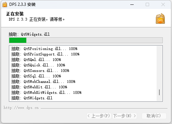Click the 下一步(N) next button
Screen dimensions: 172x124
(124, 116)
